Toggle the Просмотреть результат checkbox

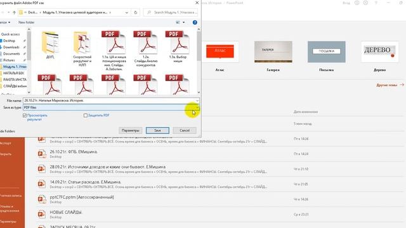pyautogui.click(x=25, y=115)
